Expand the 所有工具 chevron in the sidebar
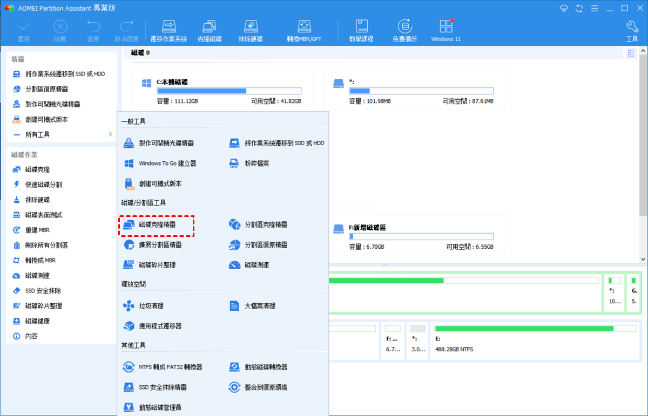The width and height of the screenshot is (648, 416). pyautogui.click(x=110, y=134)
